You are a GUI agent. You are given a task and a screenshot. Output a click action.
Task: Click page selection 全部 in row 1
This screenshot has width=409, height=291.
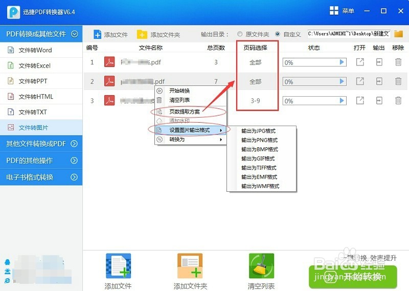[255, 62]
